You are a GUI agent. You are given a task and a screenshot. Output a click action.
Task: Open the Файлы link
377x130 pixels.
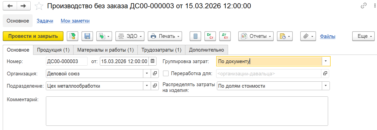(x=328, y=36)
